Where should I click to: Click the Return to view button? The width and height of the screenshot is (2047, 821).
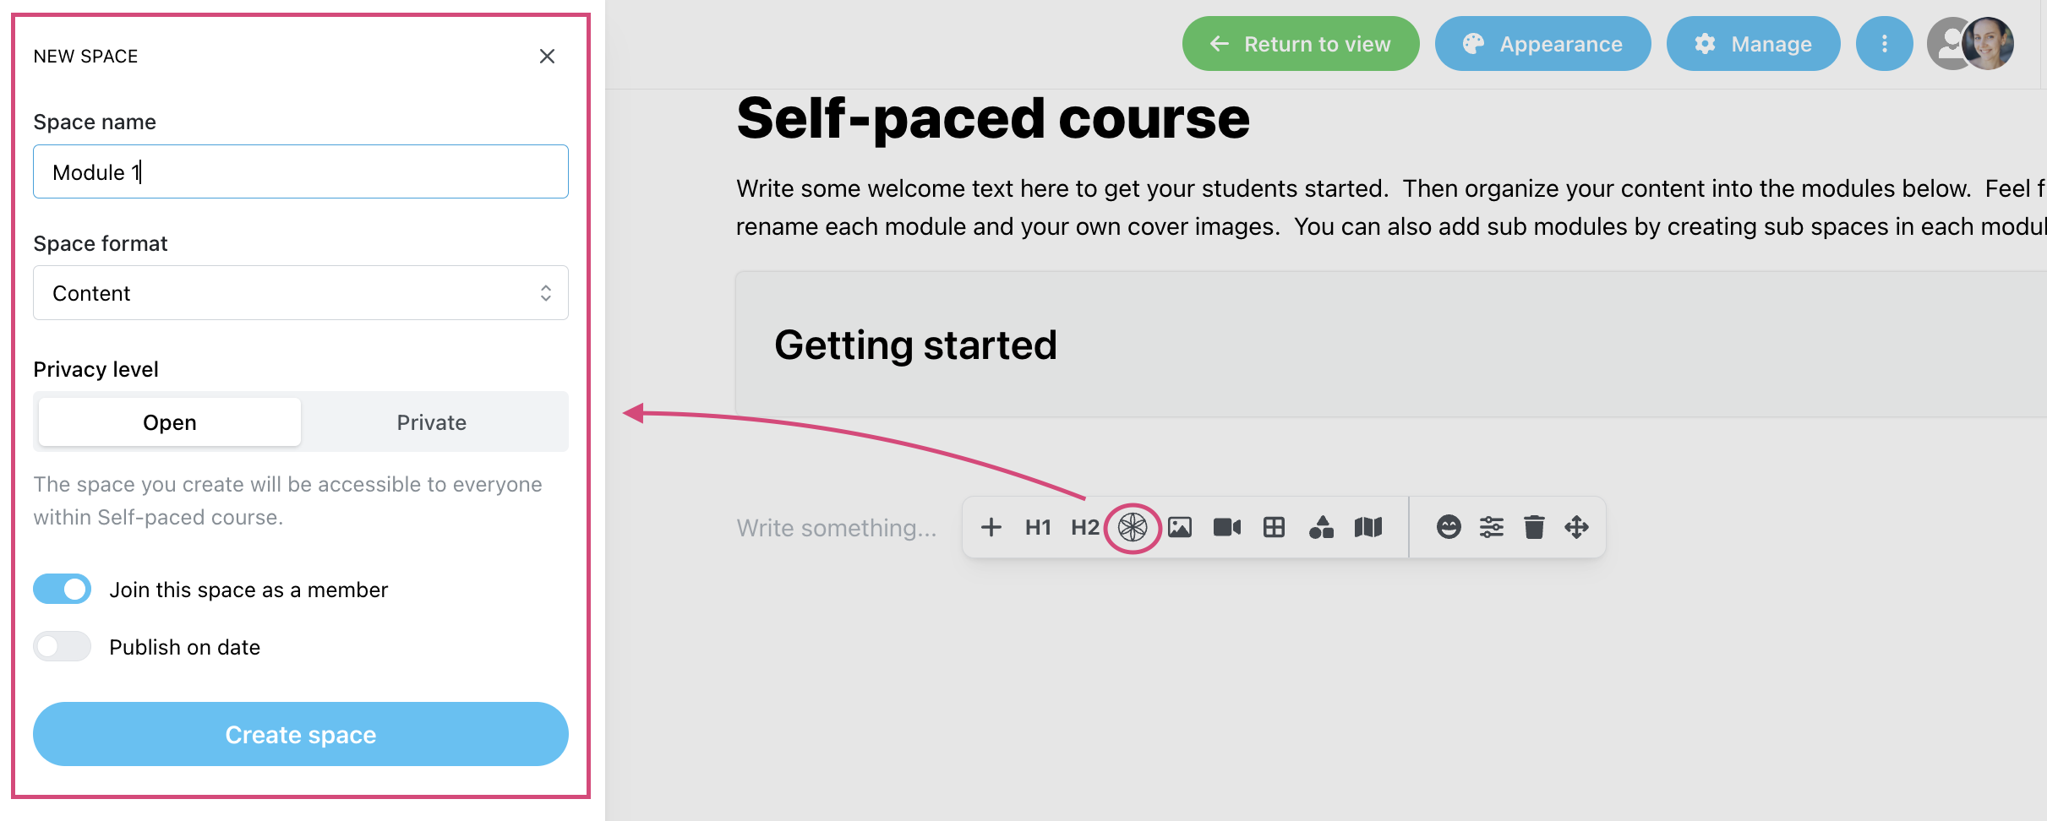[1300, 44]
